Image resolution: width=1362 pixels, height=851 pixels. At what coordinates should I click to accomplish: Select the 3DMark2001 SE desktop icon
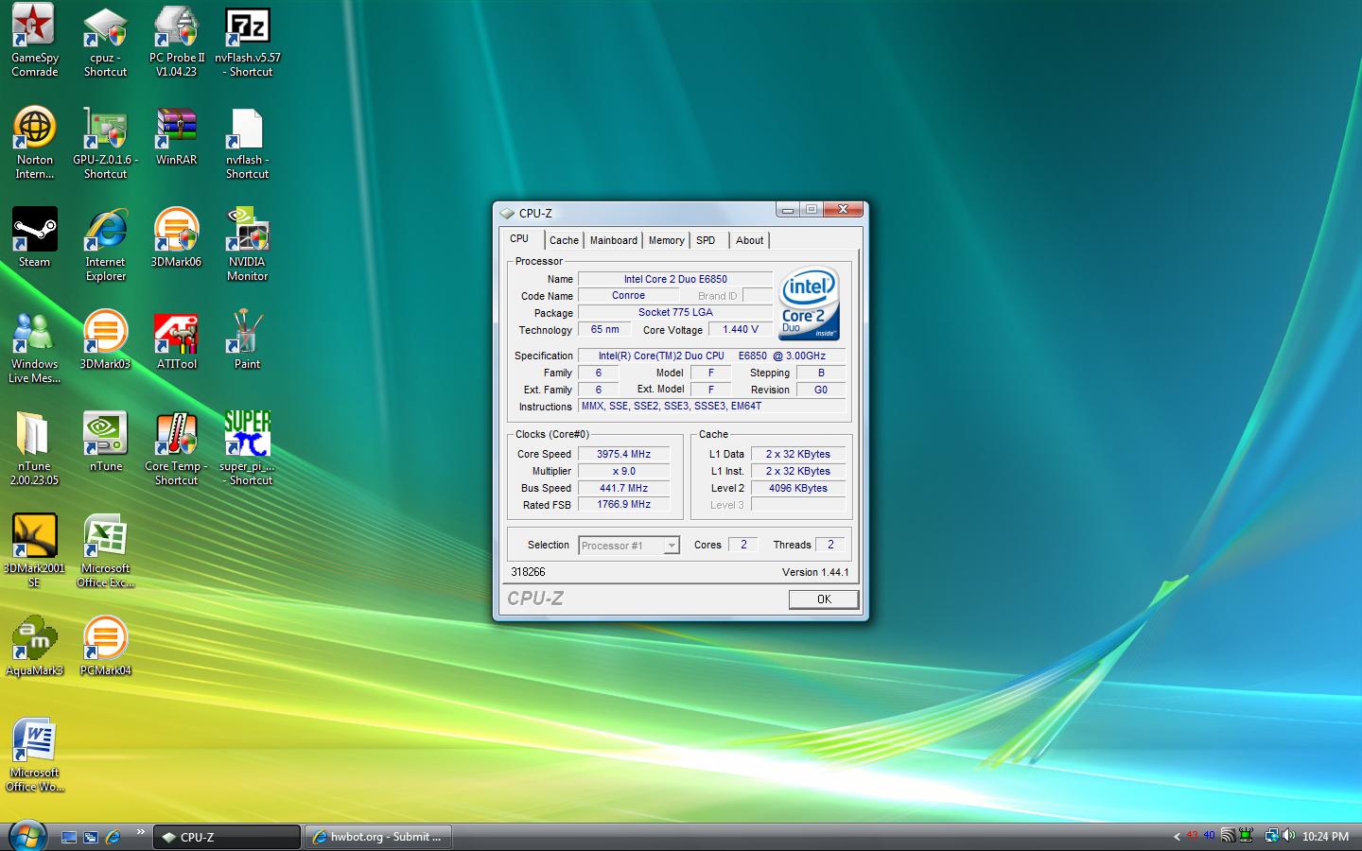[x=34, y=550]
